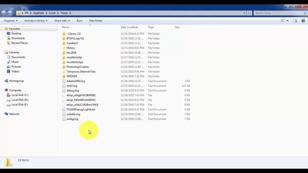The image size is (308, 173).
Task: Click the Downloads folder icon in sidebar
Action: click(x=9, y=38)
